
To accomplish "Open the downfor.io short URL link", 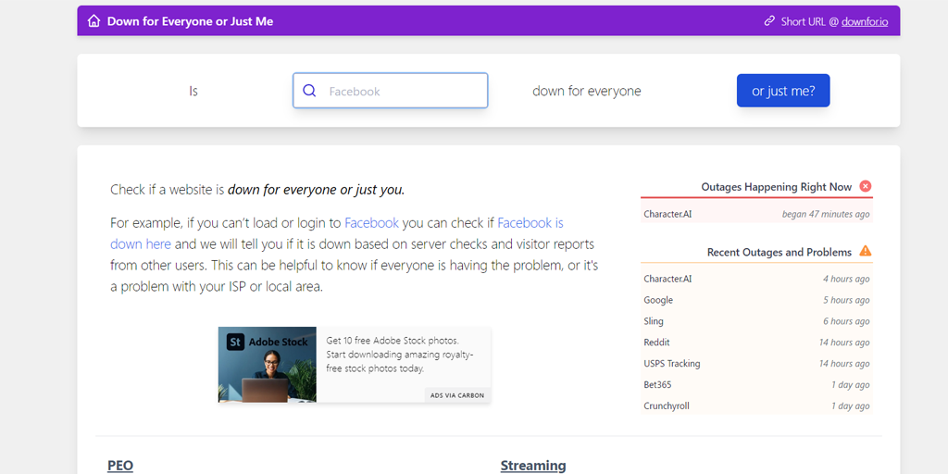I will tap(865, 21).
